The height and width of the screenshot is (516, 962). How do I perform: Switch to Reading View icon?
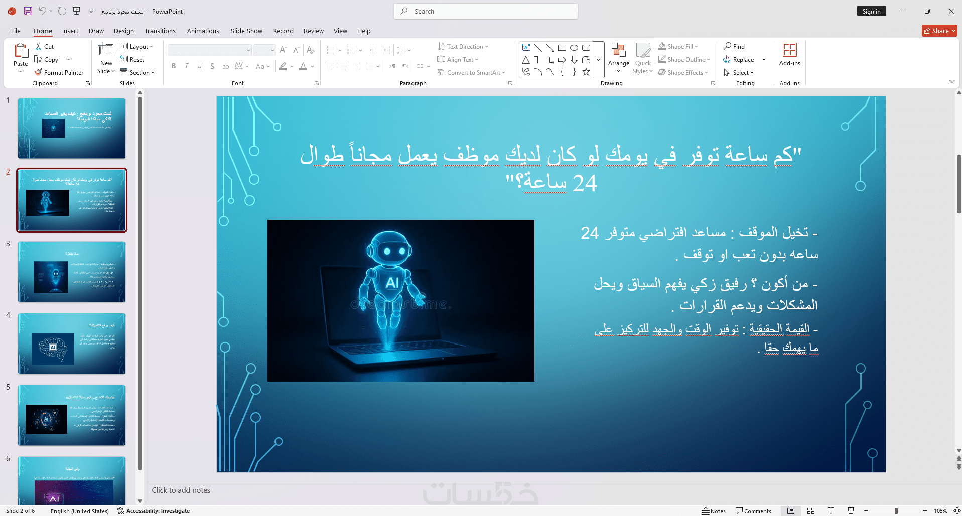click(831, 511)
